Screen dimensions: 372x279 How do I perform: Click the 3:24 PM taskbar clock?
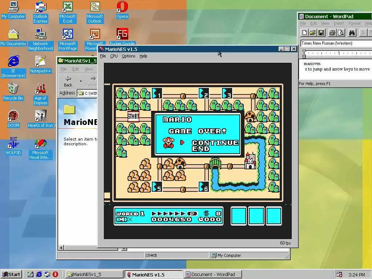(x=357, y=275)
